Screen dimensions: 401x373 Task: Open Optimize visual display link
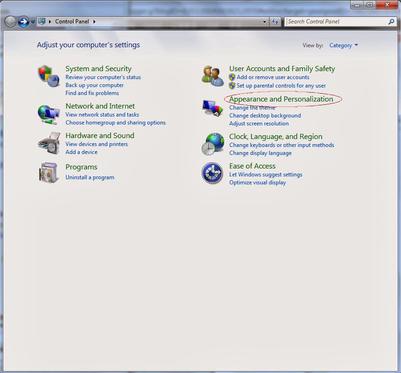(257, 183)
